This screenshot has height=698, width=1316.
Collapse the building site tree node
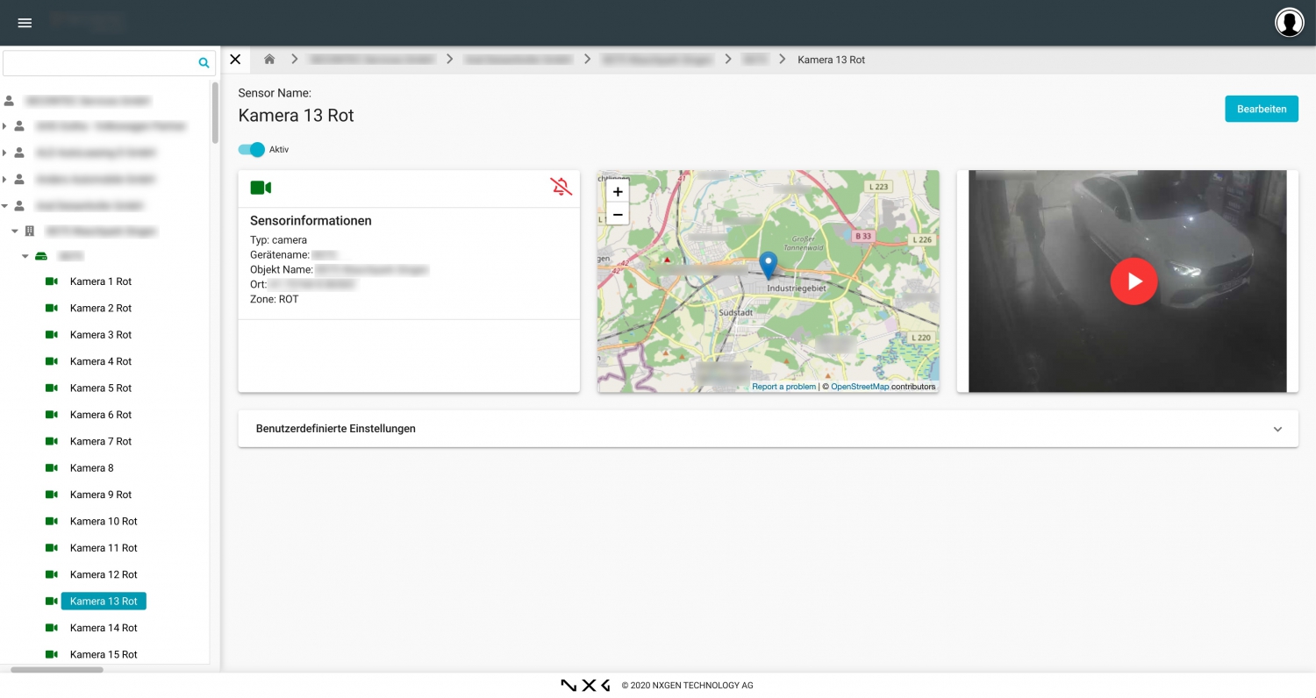[14, 231]
